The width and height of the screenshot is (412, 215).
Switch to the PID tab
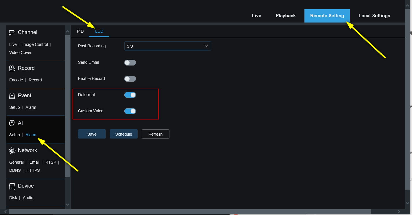coord(80,31)
